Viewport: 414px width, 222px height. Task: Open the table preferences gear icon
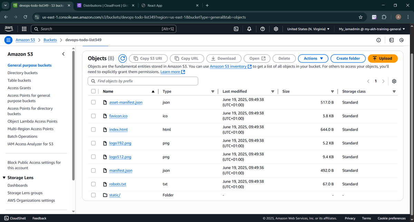(394, 81)
